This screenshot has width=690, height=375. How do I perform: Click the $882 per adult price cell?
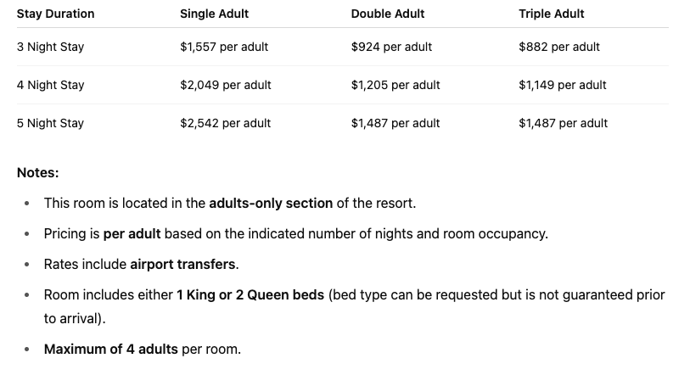point(558,47)
